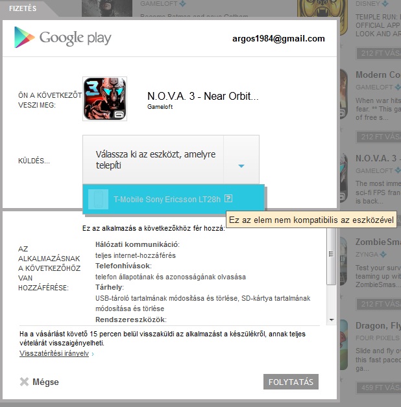This screenshot has height=407, width=401.
Task: Click the phone icon in device list
Action: pyautogui.click(x=98, y=199)
